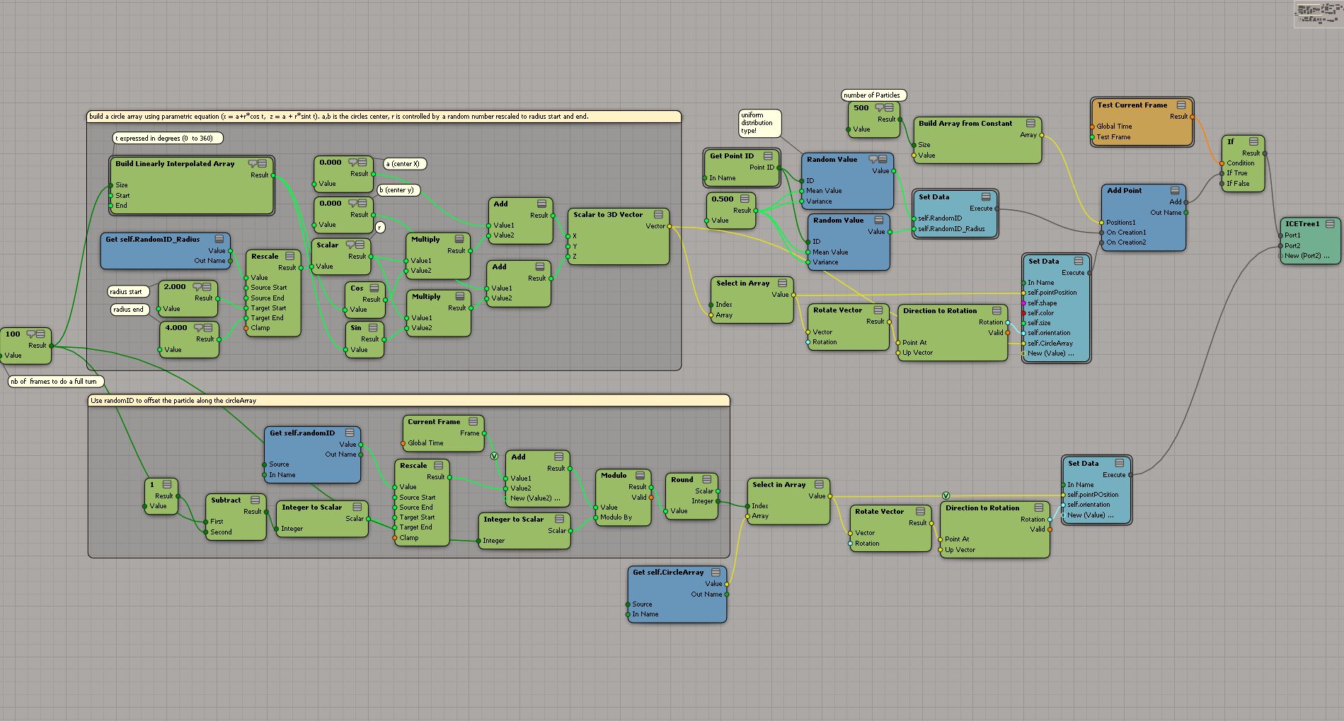This screenshot has height=721, width=1344.
Task: Open comment icon on Build Linearly Interpolated Array
Action: click(253, 163)
